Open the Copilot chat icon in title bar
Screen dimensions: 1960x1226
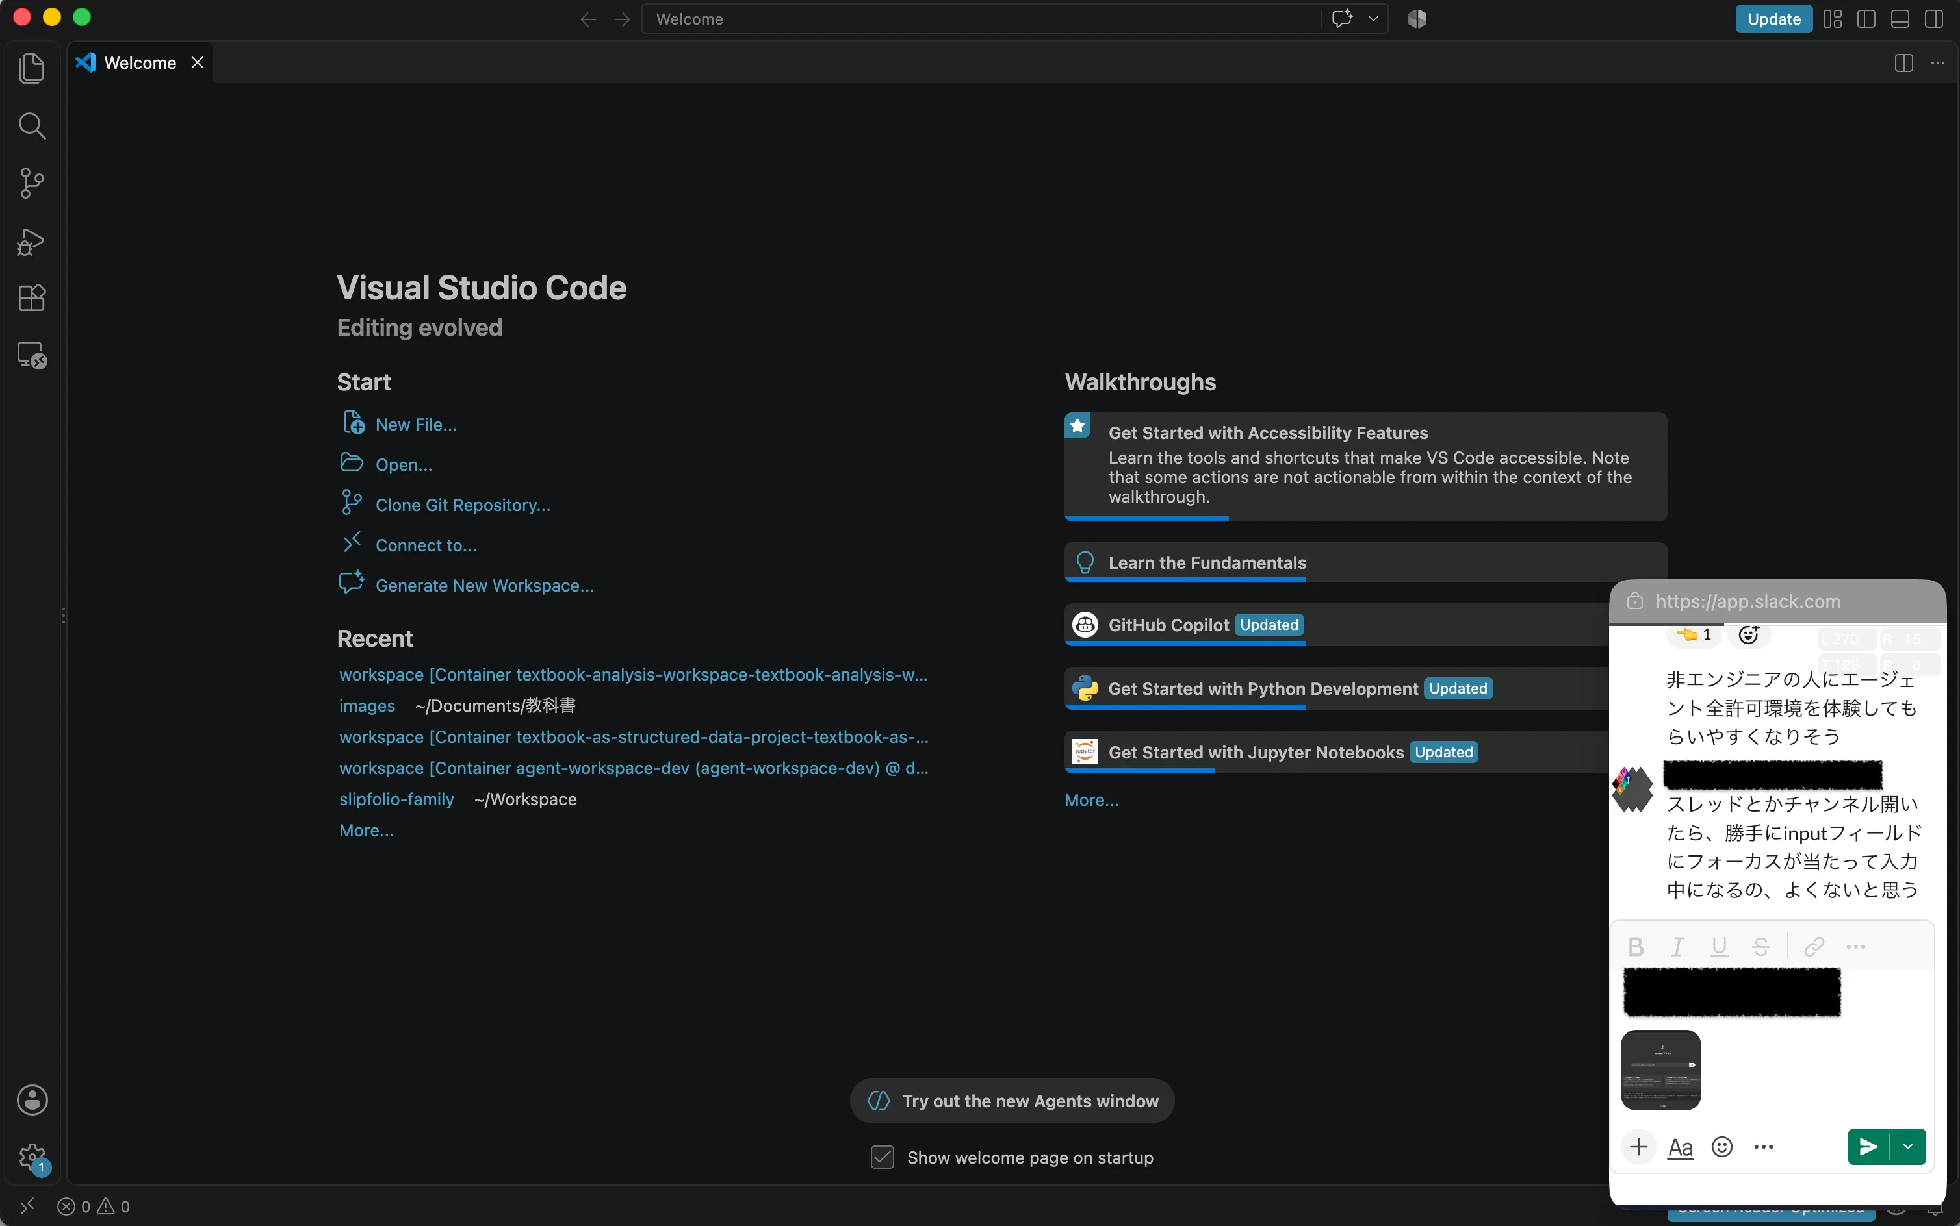1343,19
